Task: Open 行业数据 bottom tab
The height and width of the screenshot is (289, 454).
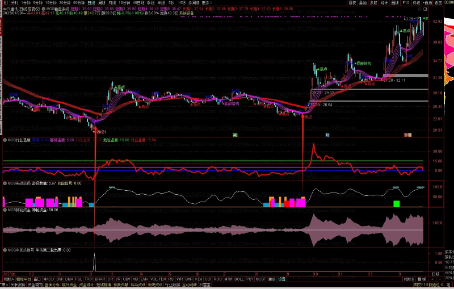Action: (173, 285)
